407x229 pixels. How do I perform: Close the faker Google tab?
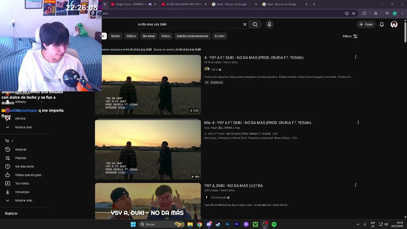(307, 4)
